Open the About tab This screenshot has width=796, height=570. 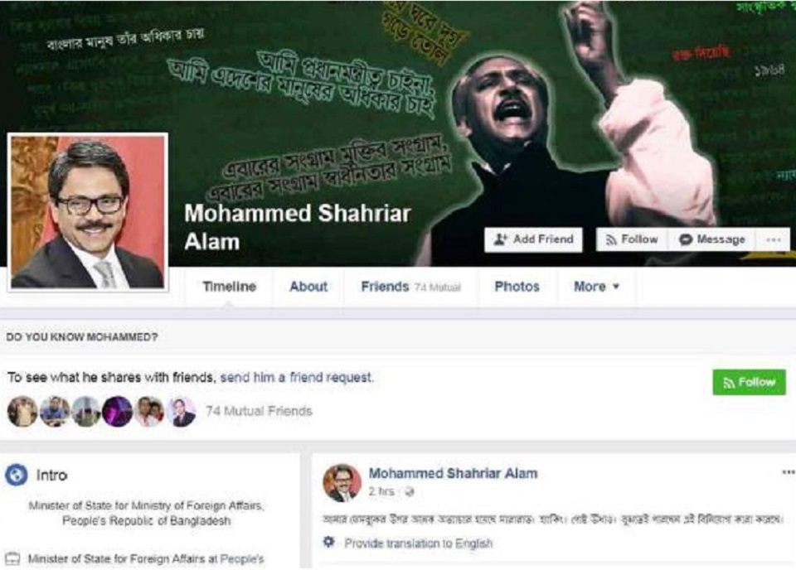coord(308,287)
